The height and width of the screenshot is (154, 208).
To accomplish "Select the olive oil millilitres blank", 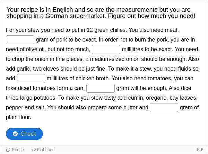I will pyautogui.click(x=106, y=49).
